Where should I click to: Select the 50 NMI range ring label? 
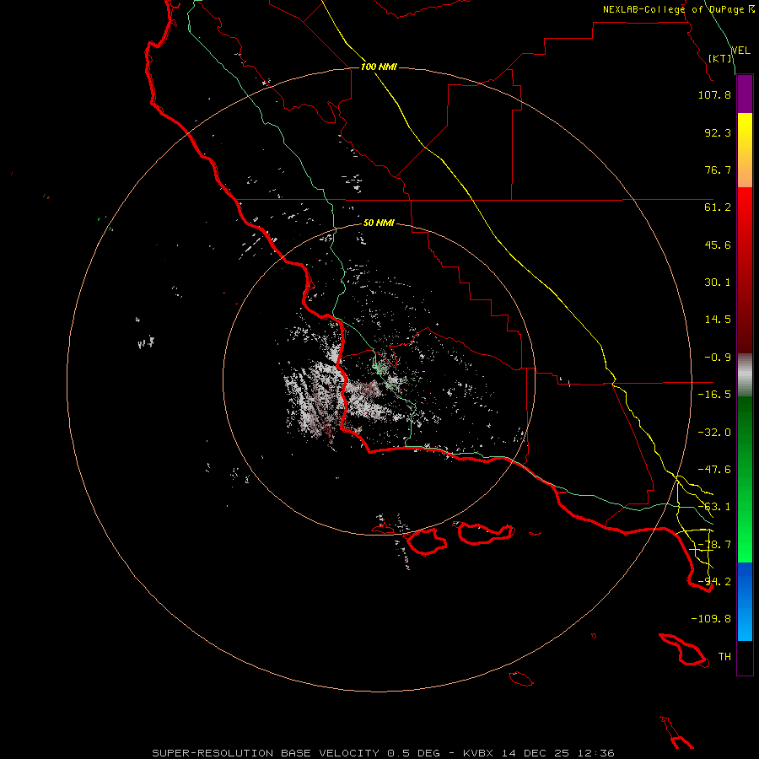379,223
